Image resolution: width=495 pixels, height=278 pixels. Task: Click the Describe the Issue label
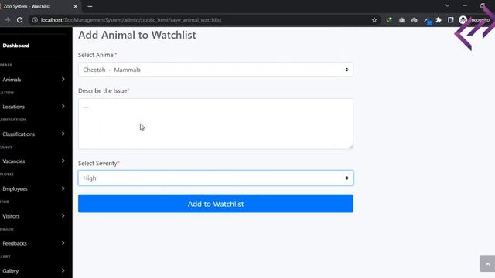104,91
